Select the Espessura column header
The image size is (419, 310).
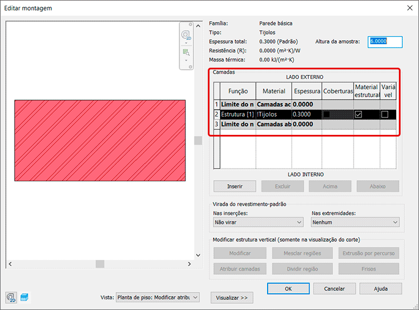coord(307,91)
